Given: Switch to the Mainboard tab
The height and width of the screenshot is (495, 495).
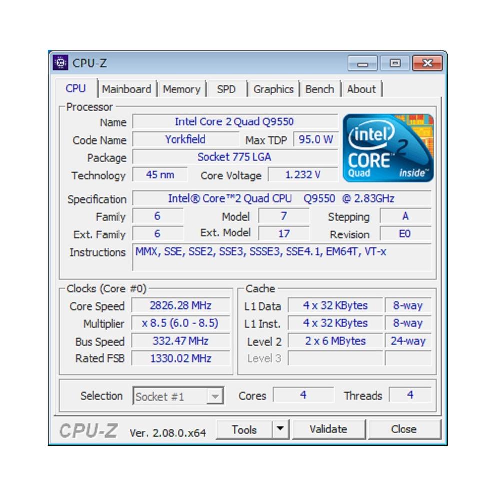Looking at the screenshot, I should [x=126, y=89].
